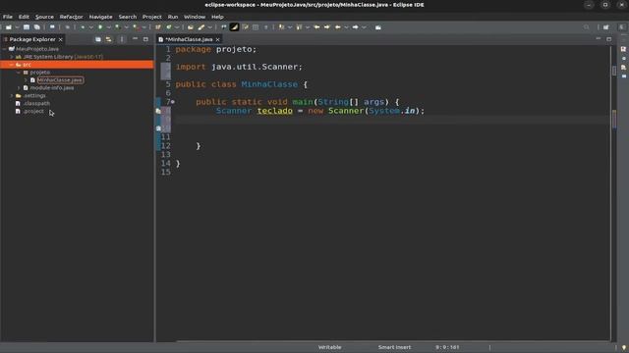Select JRE System Library entry

tap(63, 57)
